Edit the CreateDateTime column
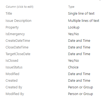The image size is (104, 99). click(18, 41)
